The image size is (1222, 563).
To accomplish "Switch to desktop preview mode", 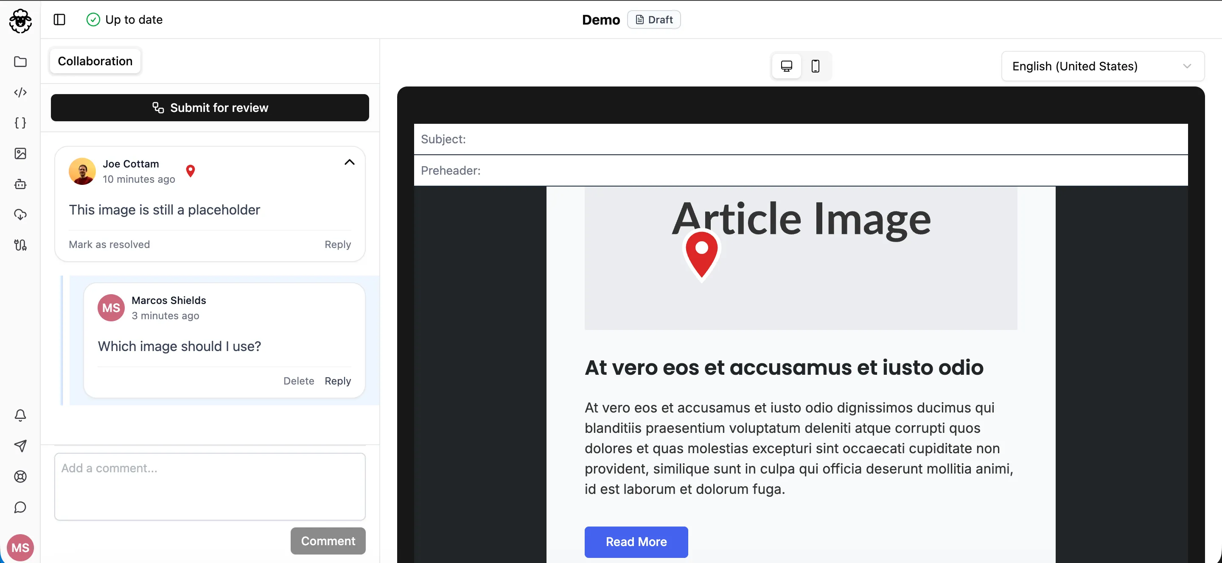I will point(786,66).
